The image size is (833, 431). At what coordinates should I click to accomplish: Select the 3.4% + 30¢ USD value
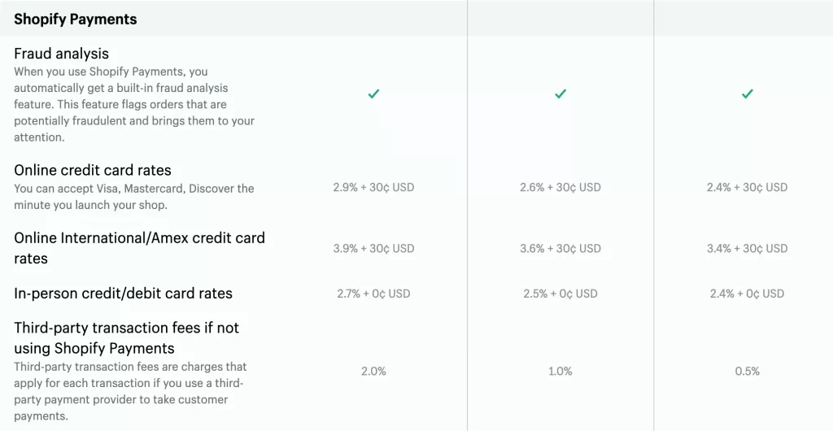(748, 248)
